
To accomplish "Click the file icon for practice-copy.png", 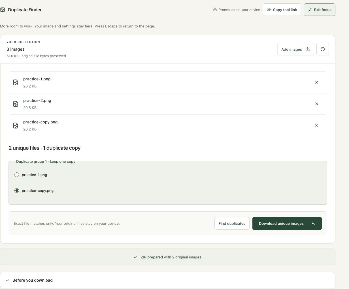I will click(16, 125).
